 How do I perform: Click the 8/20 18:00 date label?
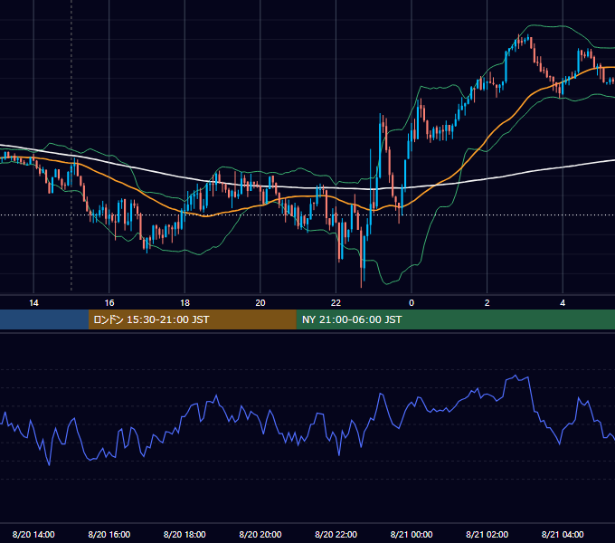click(x=184, y=534)
